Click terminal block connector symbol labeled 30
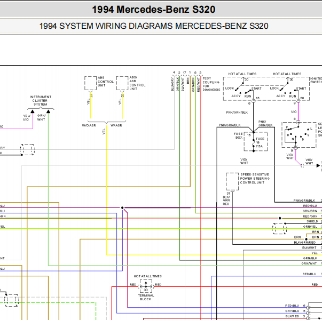This screenshot has width=322, height=320. tap(146, 286)
